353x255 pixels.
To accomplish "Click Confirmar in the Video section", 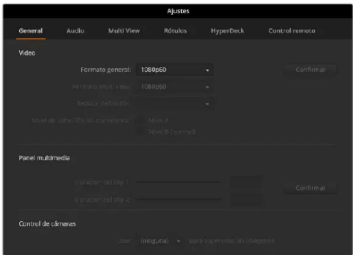I will [x=311, y=70].
